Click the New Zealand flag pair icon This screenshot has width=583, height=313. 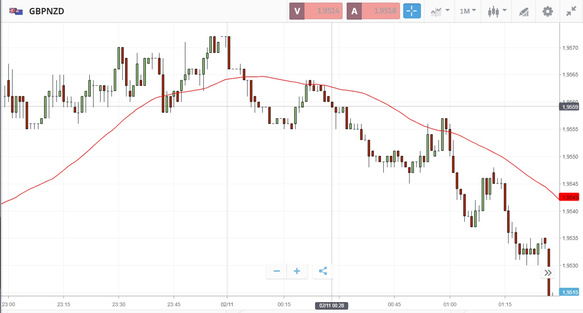coord(16,11)
